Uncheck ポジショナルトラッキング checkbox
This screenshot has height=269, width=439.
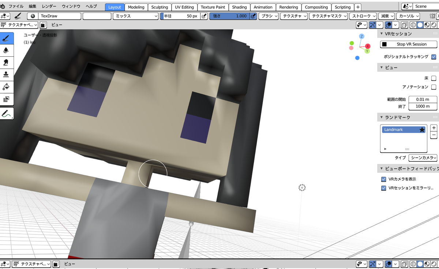click(434, 57)
